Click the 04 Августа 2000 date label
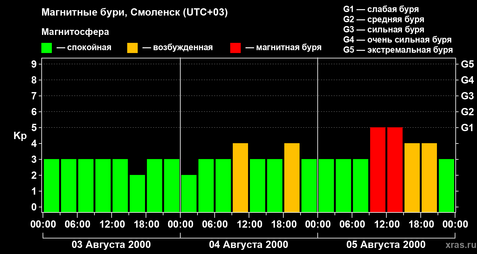 click(x=249, y=245)
